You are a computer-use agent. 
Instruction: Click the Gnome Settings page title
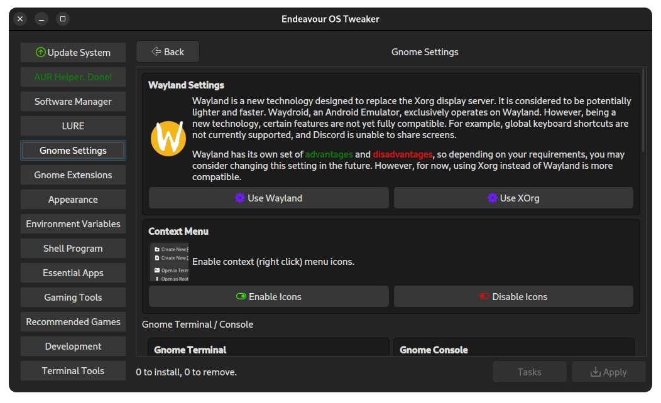(425, 52)
